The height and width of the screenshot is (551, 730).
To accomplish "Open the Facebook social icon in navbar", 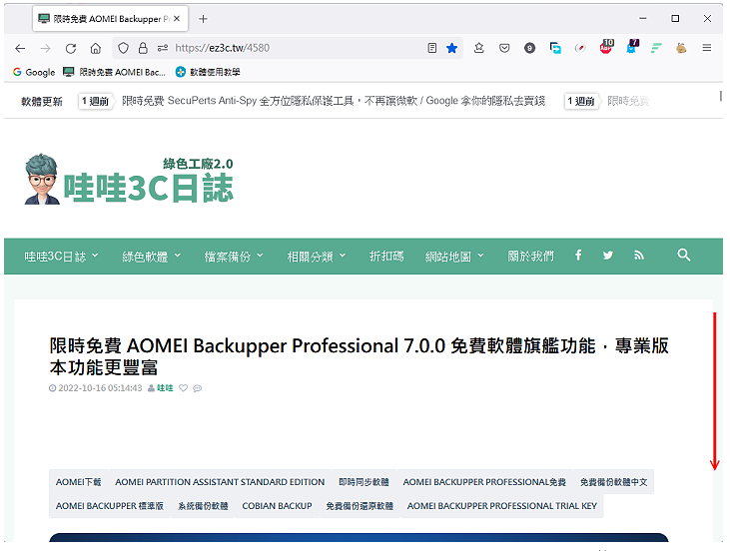I will (578, 255).
